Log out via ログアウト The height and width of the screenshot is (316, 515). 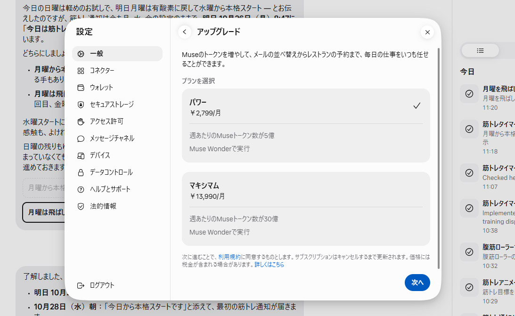click(117, 285)
